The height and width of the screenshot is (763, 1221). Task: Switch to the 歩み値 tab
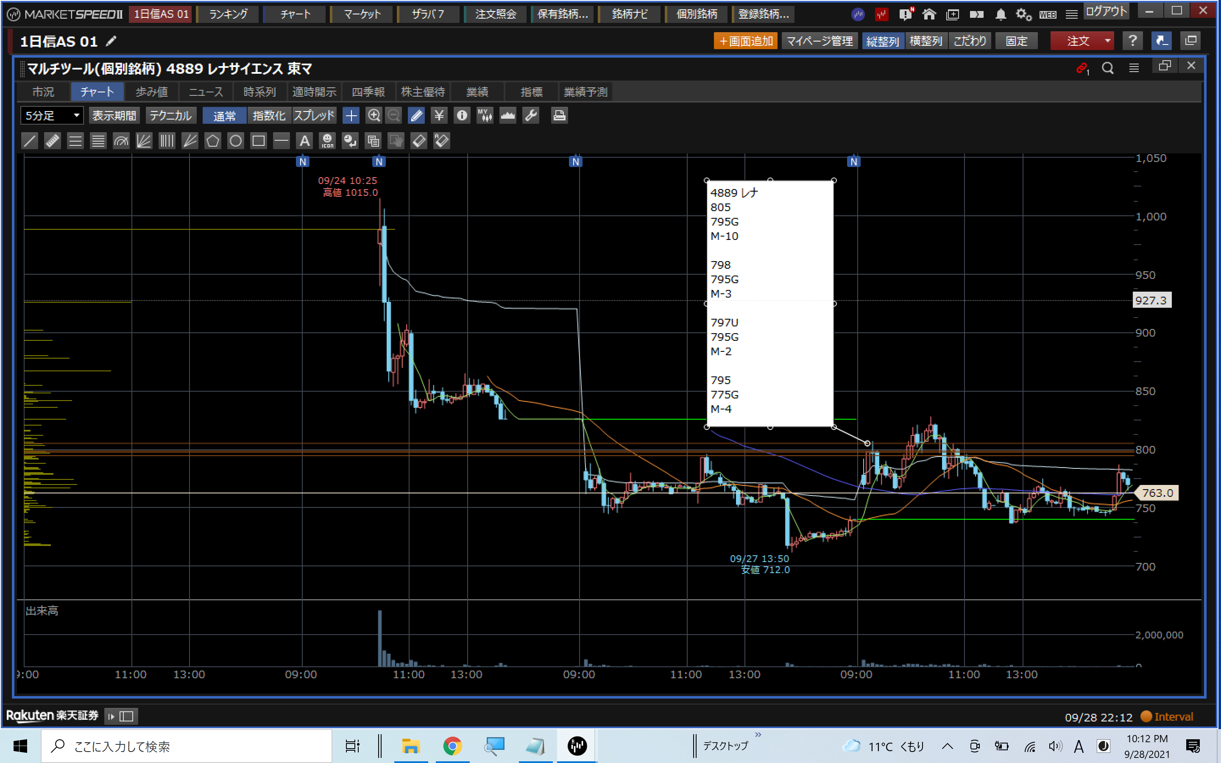(151, 92)
